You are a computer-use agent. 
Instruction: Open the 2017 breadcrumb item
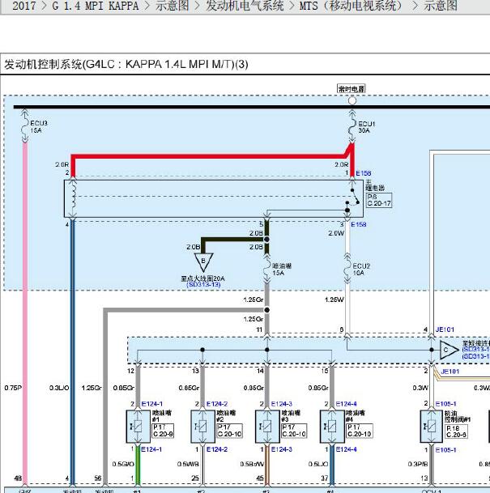pyautogui.click(x=24, y=6)
